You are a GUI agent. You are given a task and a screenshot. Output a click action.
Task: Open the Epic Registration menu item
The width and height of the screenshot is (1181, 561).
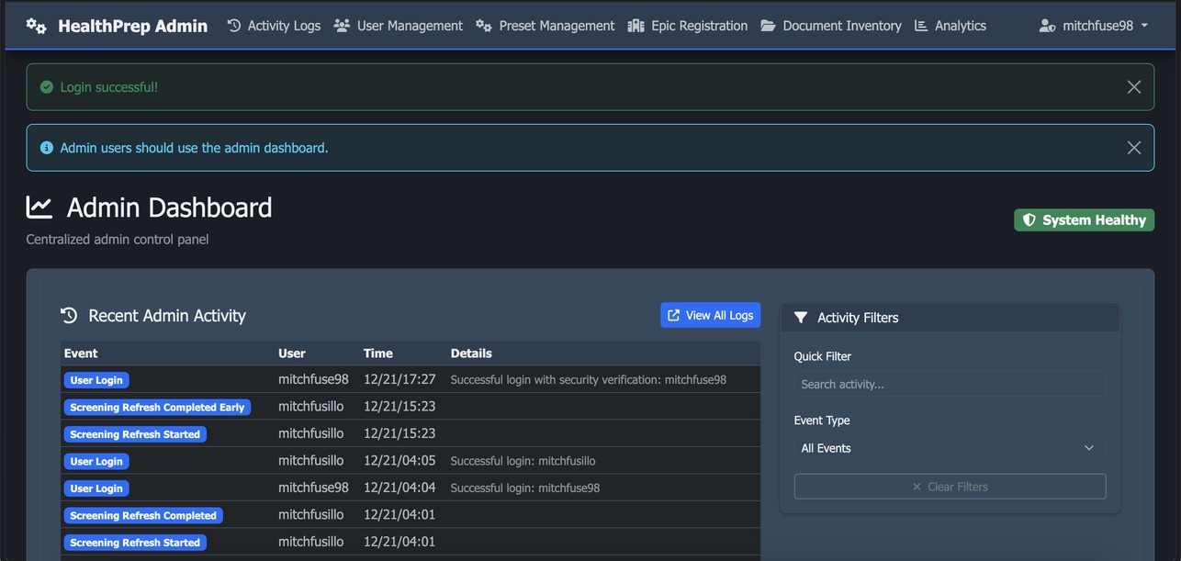click(698, 26)
